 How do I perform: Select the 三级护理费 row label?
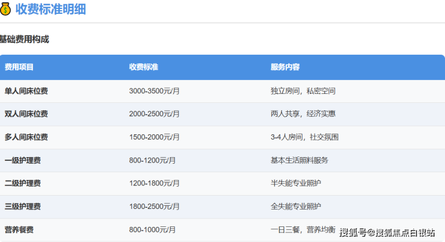(22, 206)
